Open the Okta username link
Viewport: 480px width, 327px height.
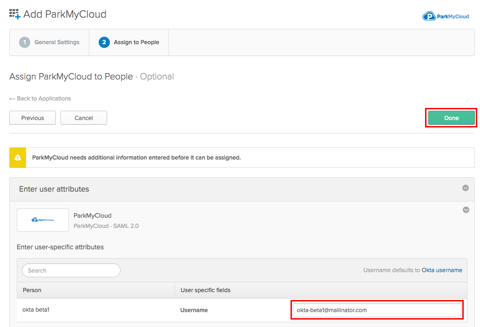tap(442, 270)
